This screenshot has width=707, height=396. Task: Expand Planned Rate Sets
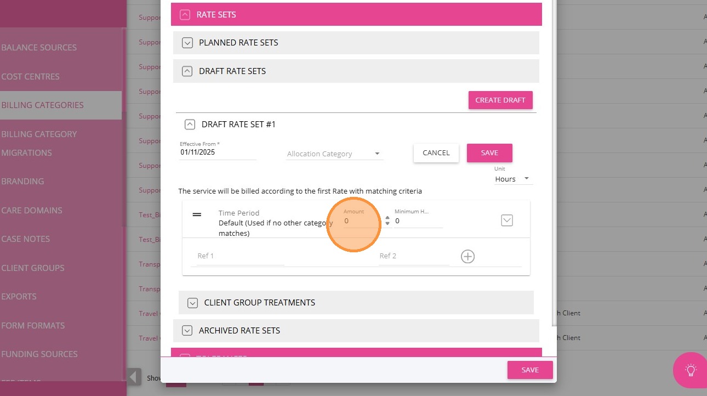[187, 43]
